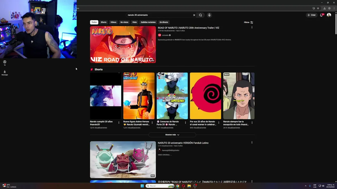This screenshot has height=189, width=337.
Task: Play the VIZ ROAD OF NARUTO thumbnail
Action: pyautogui.click(x=123, y=44)
